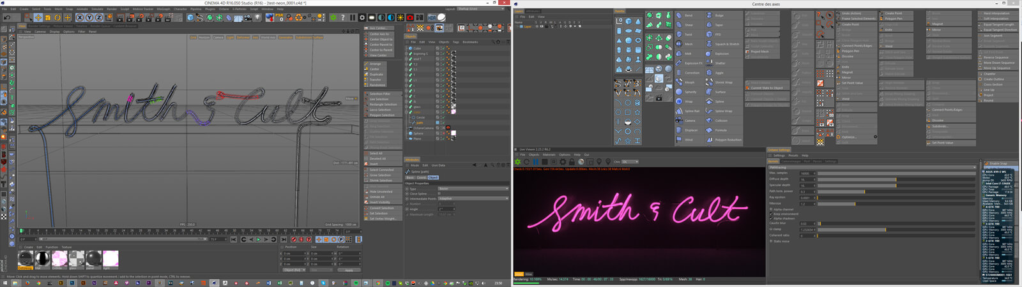
Task: Go to the start of the animation
Action: [234, 239]
